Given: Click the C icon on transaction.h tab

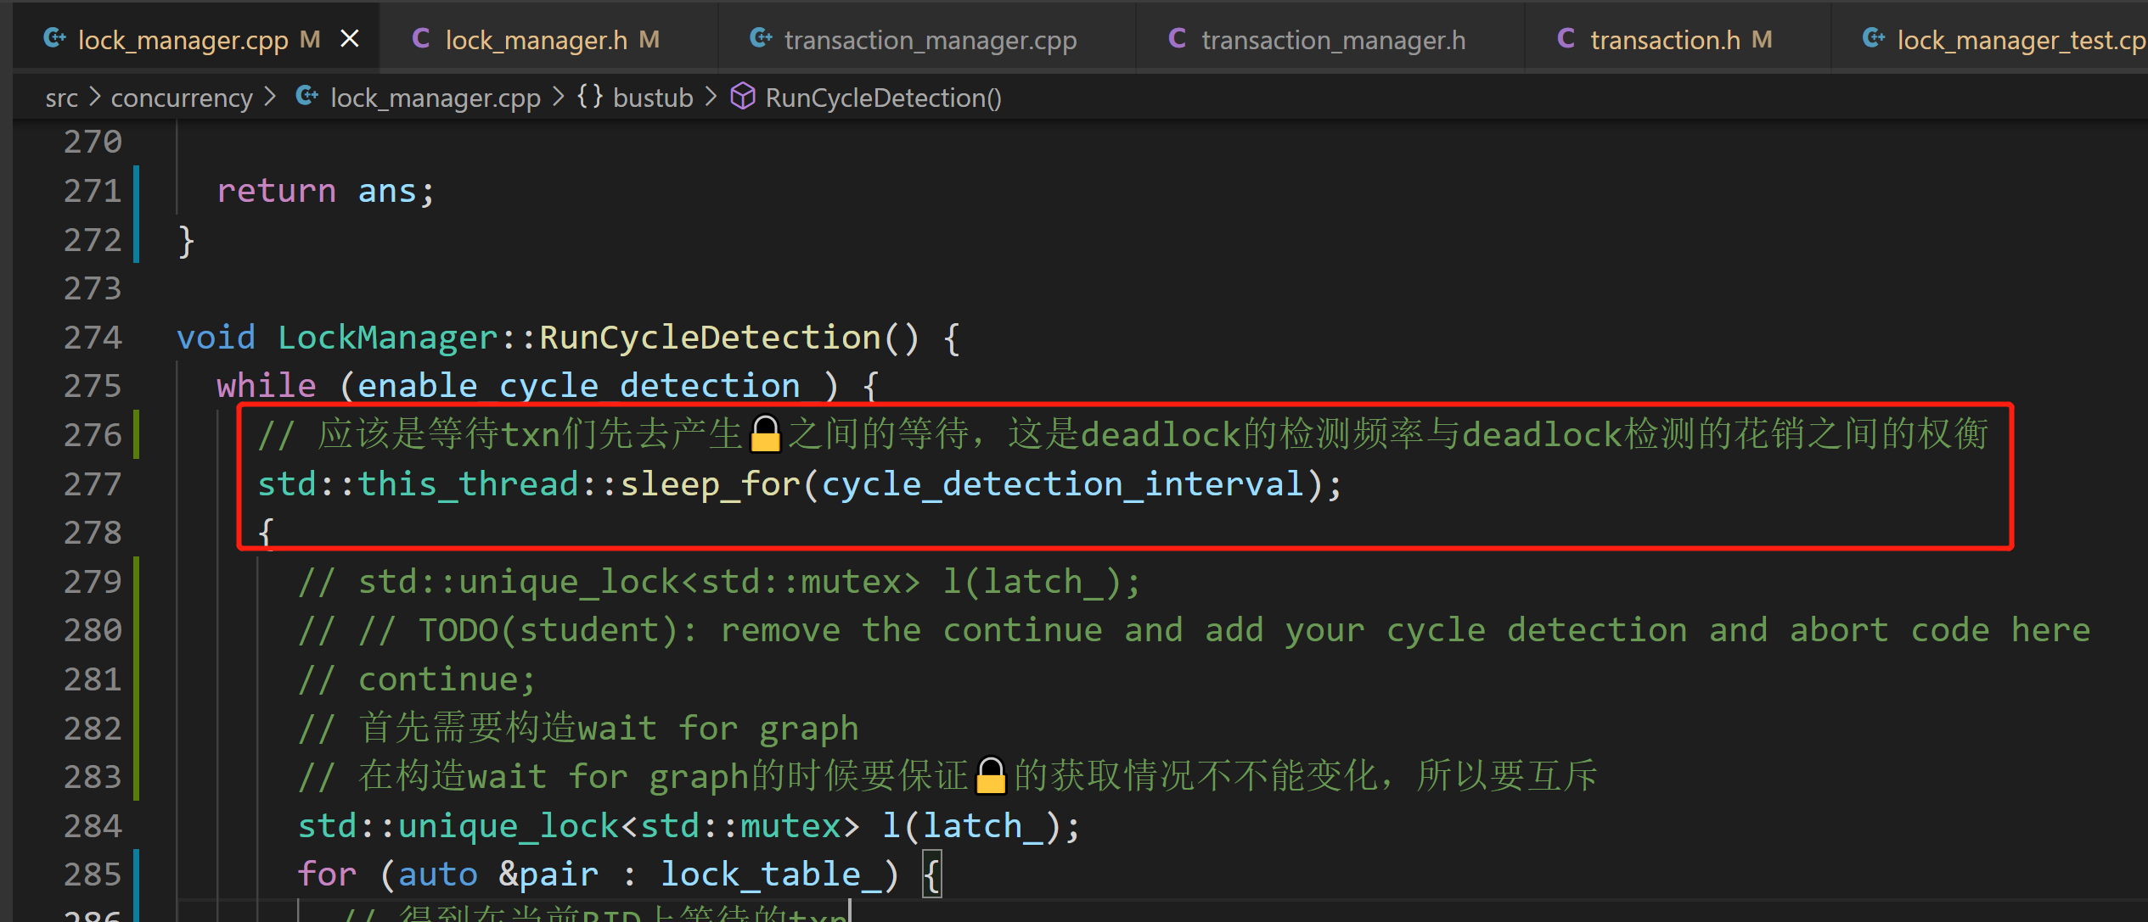Looking at the screenshot, I should [1566, 38].
